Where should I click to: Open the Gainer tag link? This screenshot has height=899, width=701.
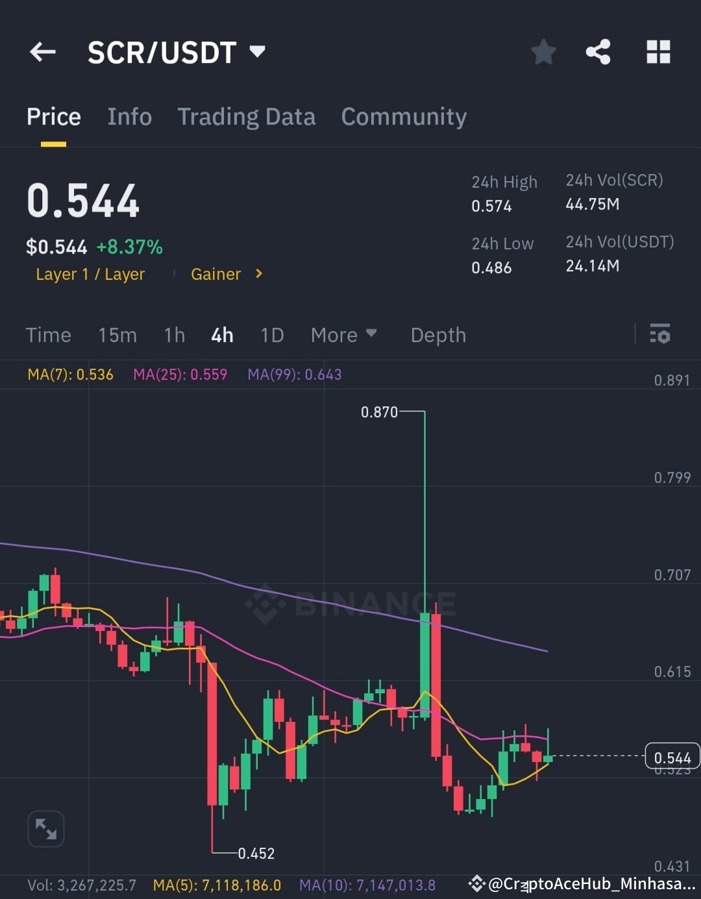click(x=215, y=275)
